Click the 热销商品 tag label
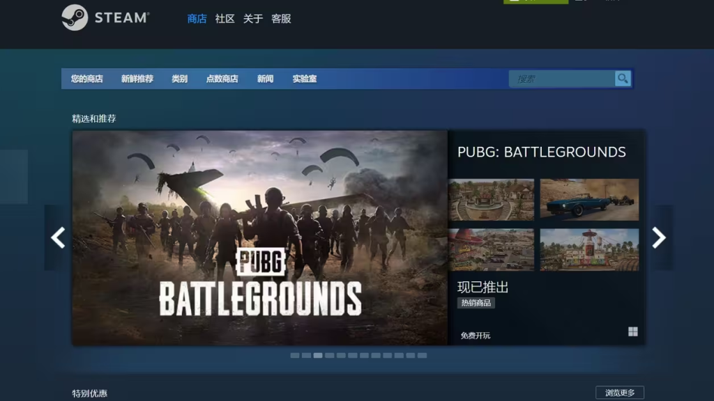This screenshot has height=401, width=714. (x=476, y=303)
